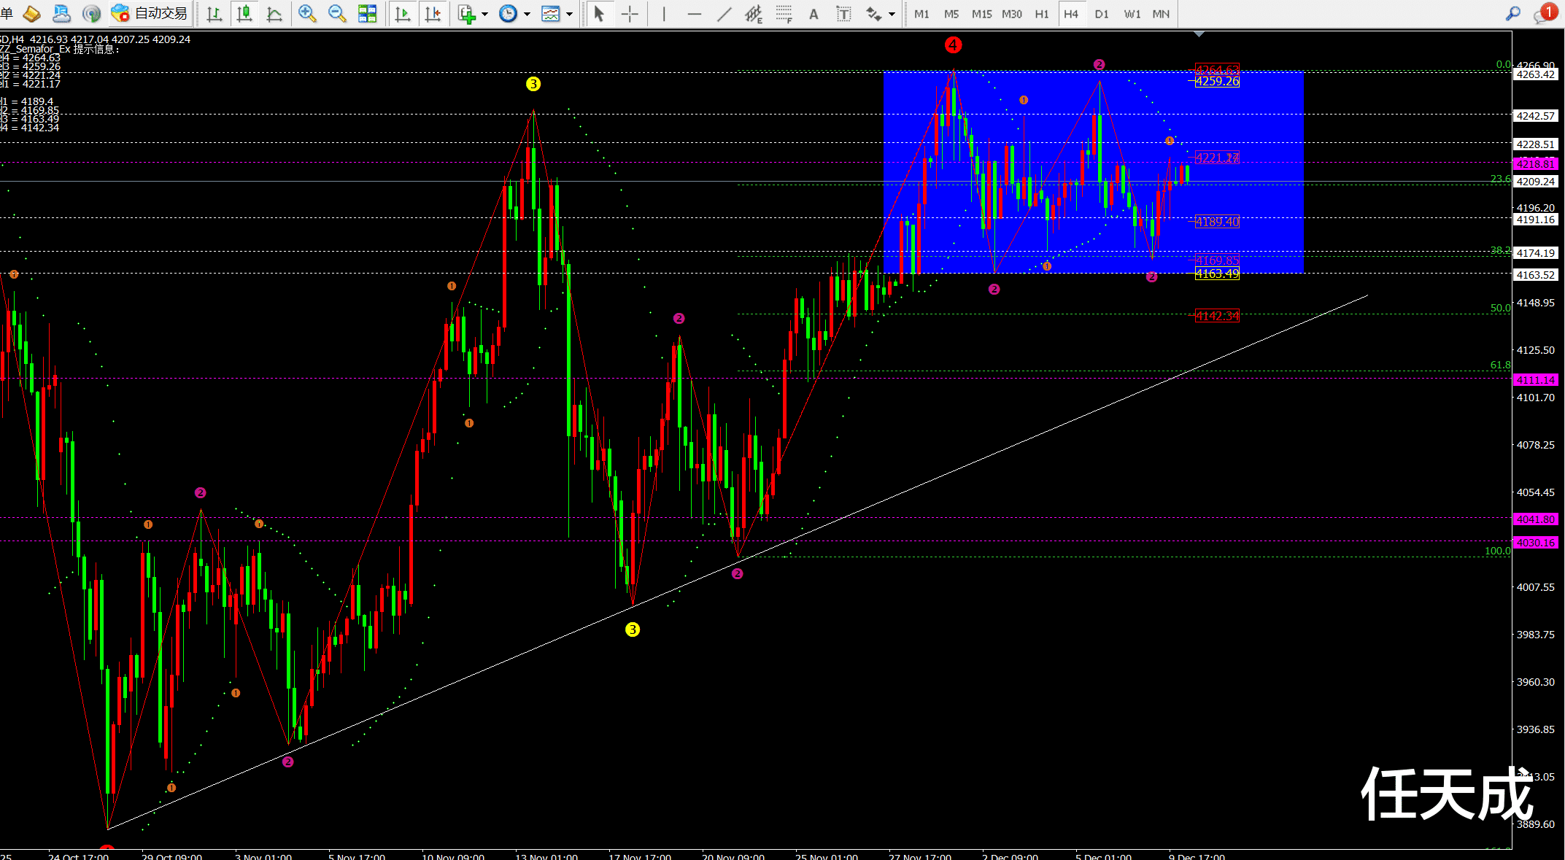
Task: Insert Fibonacci retracement tool
Action: (x=784, y=13)
